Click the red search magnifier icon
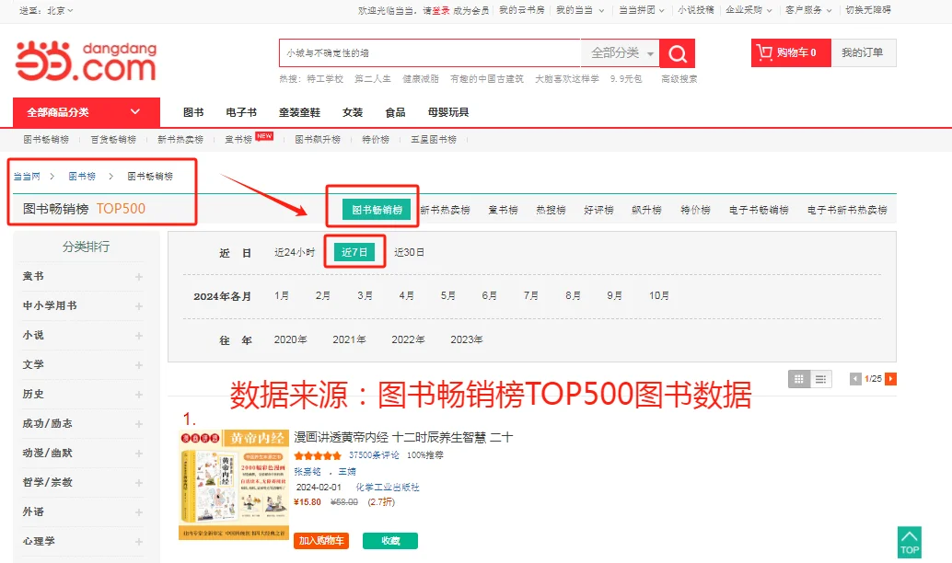Viewport: 952px width, 563px height. tap(678, 53)
